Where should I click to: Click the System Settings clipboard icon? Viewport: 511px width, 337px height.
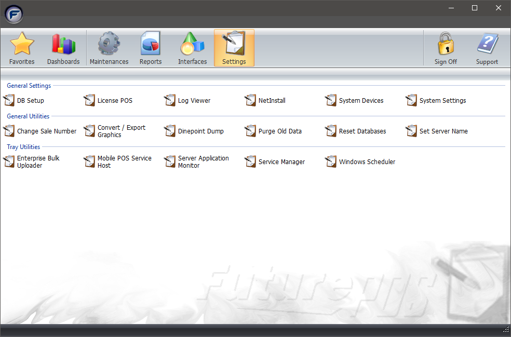[411, 100]
